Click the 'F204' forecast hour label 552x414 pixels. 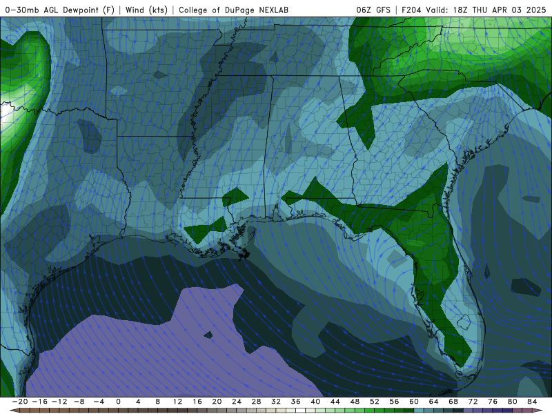[411, 10]
